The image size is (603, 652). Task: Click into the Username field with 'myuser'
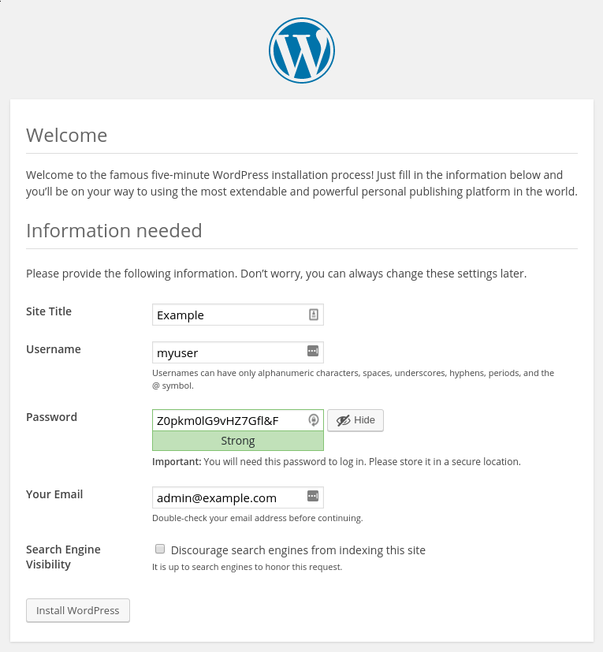click(x=229, y=352)
